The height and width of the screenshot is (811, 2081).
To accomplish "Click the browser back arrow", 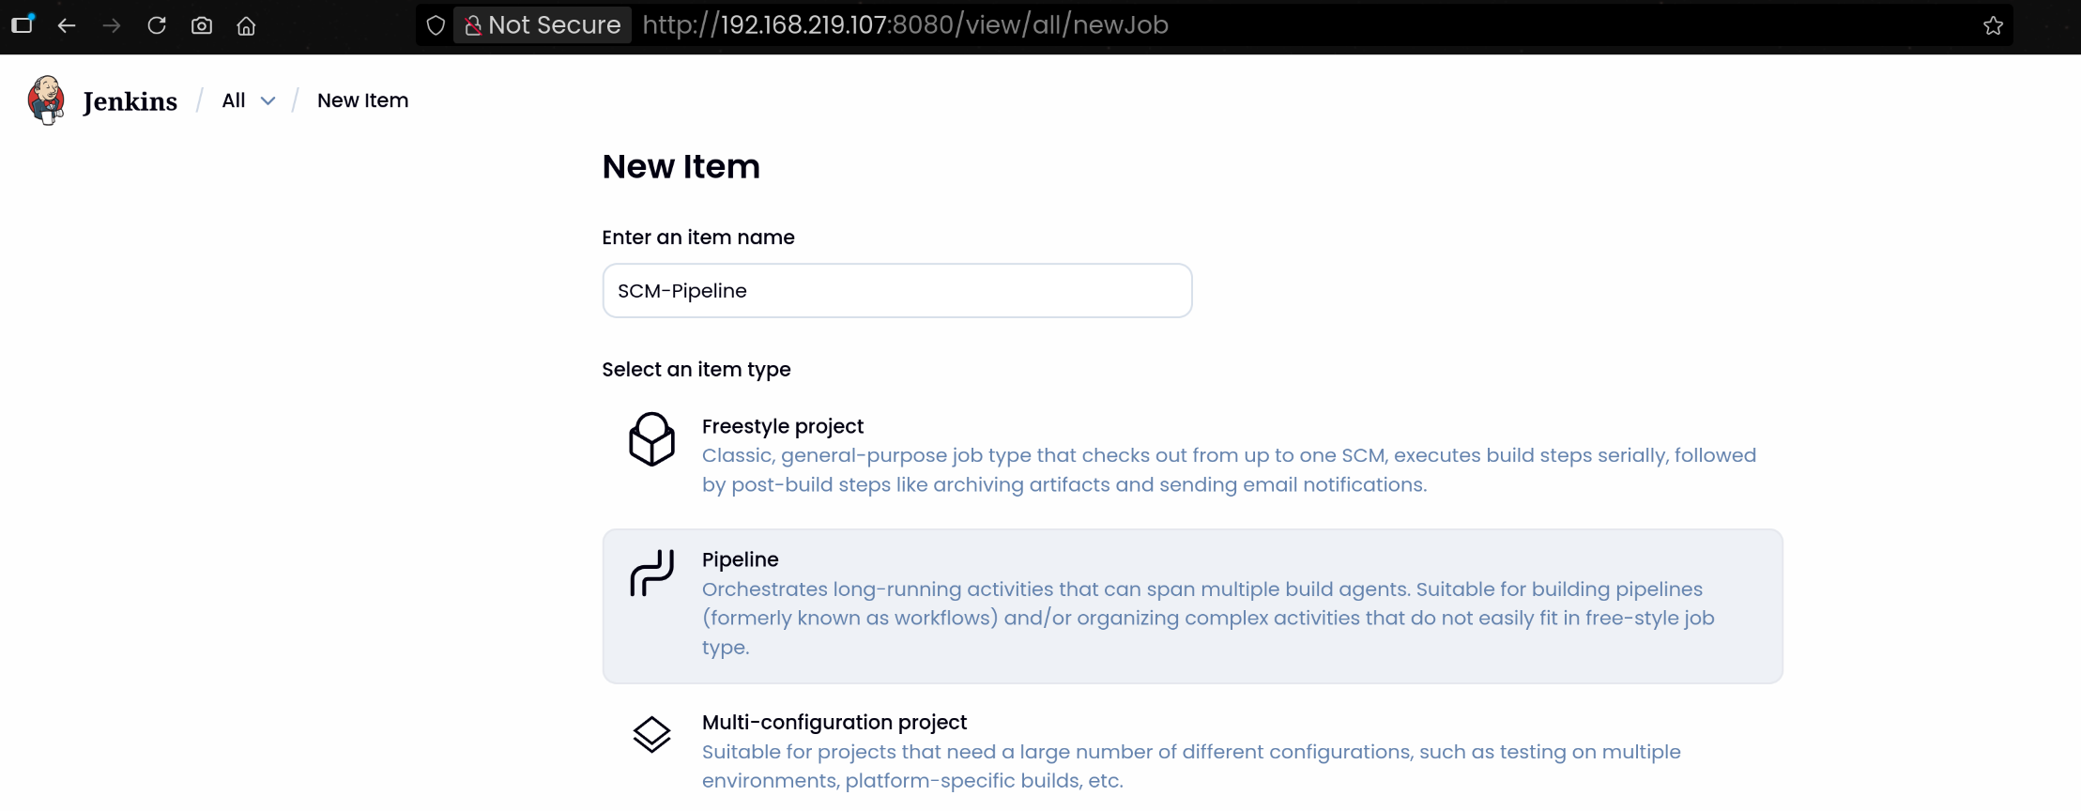I will click(67, 25).
